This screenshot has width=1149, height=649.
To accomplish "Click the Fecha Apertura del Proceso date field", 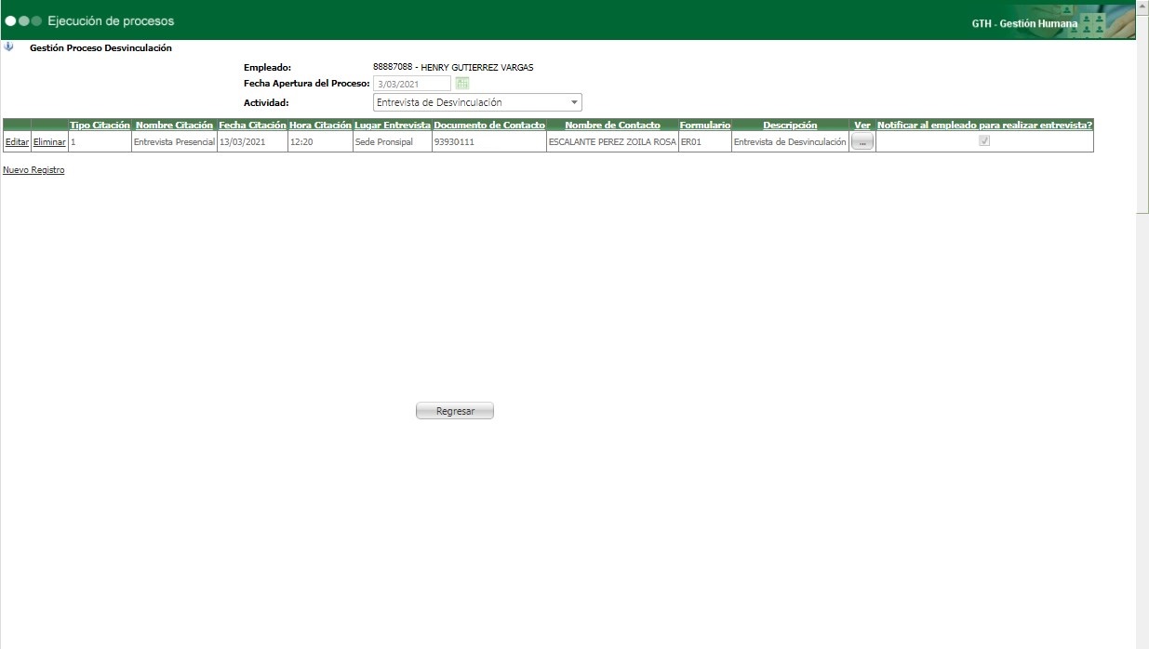I will coord(412,84).
